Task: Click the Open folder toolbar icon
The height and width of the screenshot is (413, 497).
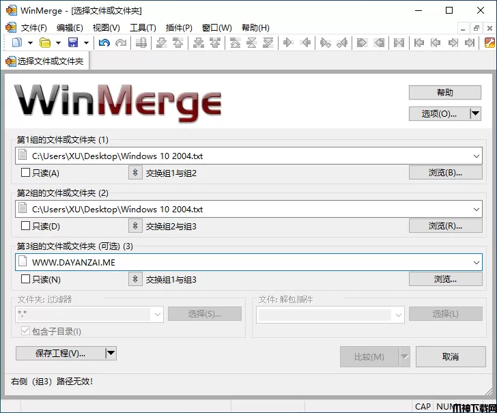Action: [45, 43]
